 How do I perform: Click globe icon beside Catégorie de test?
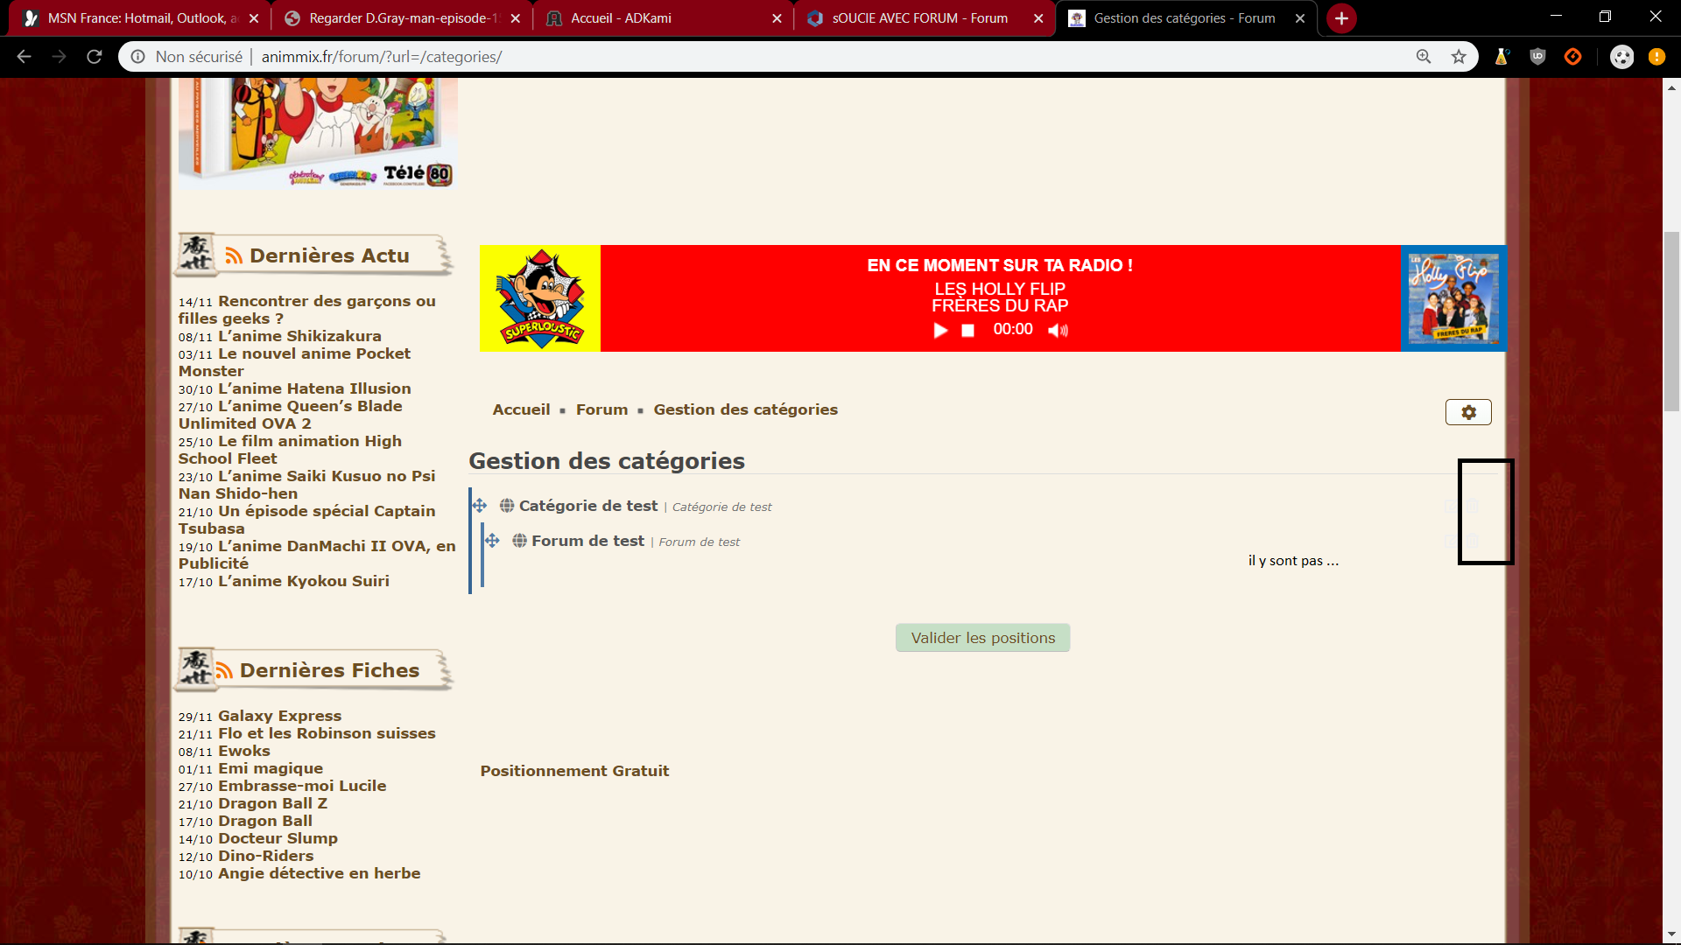tap(507, 506)
